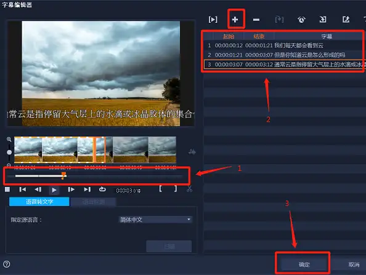Set mark-out bracket point
Viewport: 366px width, 275px height.
coord(176,189)
